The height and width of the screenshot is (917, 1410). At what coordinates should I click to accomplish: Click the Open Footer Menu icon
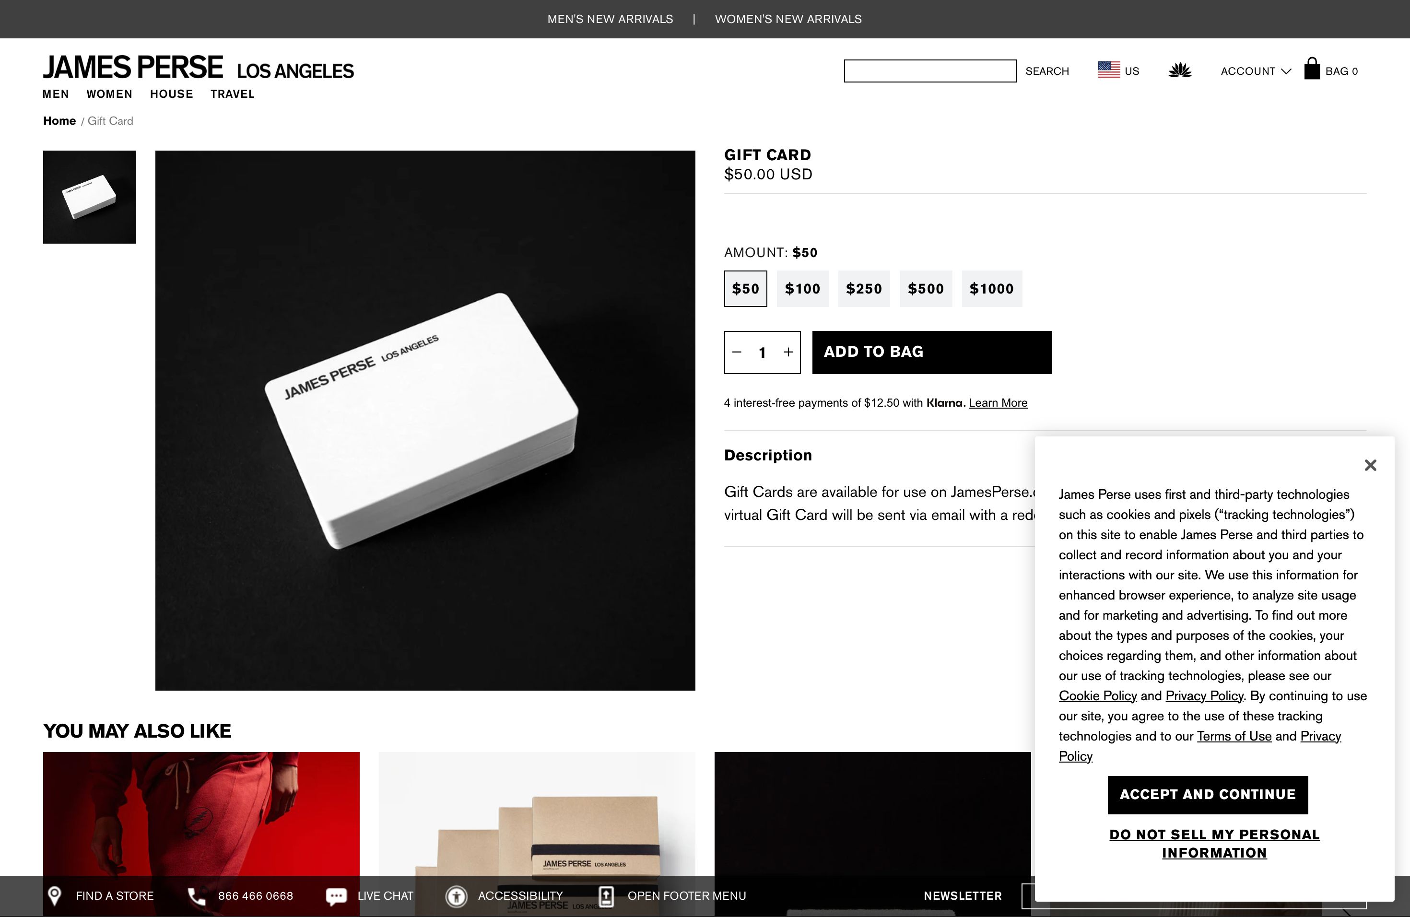tap(606, 896)
